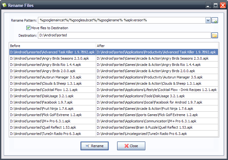Click the Rename Pattern input field
The height and width of the screenshot is (160, 228).
click(x=122, y=20)
